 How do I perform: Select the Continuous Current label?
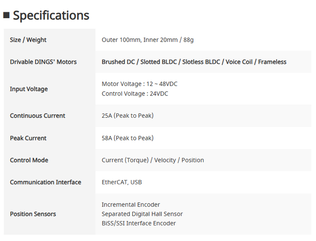coord(37,116)
